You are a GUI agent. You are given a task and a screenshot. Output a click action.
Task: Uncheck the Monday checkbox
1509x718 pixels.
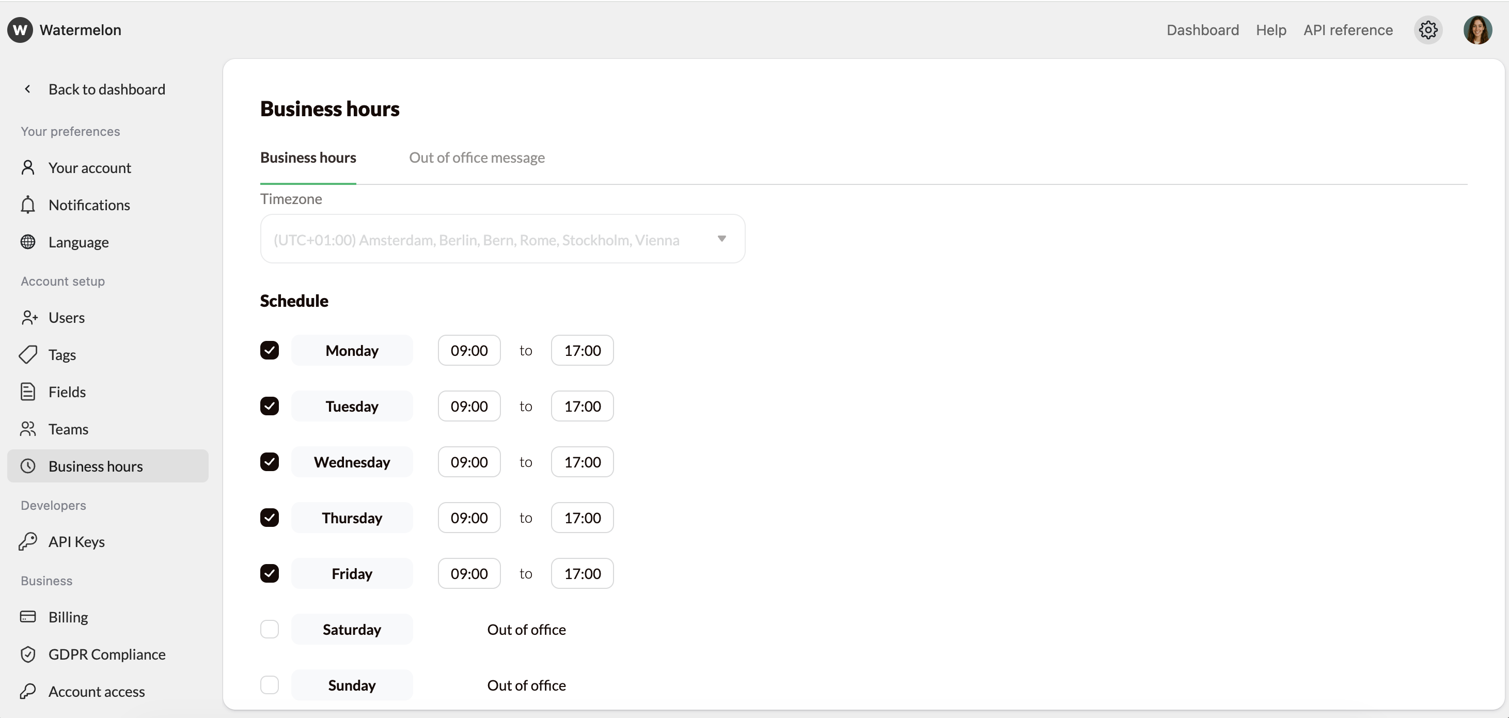(270, 351)
